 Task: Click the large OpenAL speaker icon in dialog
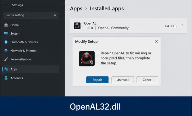(87, 58)
